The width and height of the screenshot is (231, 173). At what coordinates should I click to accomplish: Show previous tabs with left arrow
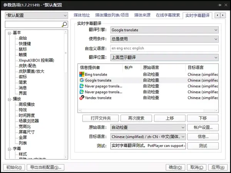tap(218, 15)
